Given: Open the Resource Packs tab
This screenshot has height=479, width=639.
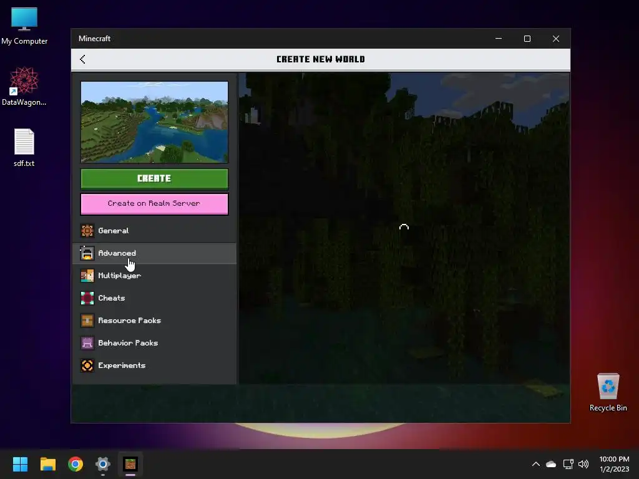Looking at the screenshot, I should (155, 321).
